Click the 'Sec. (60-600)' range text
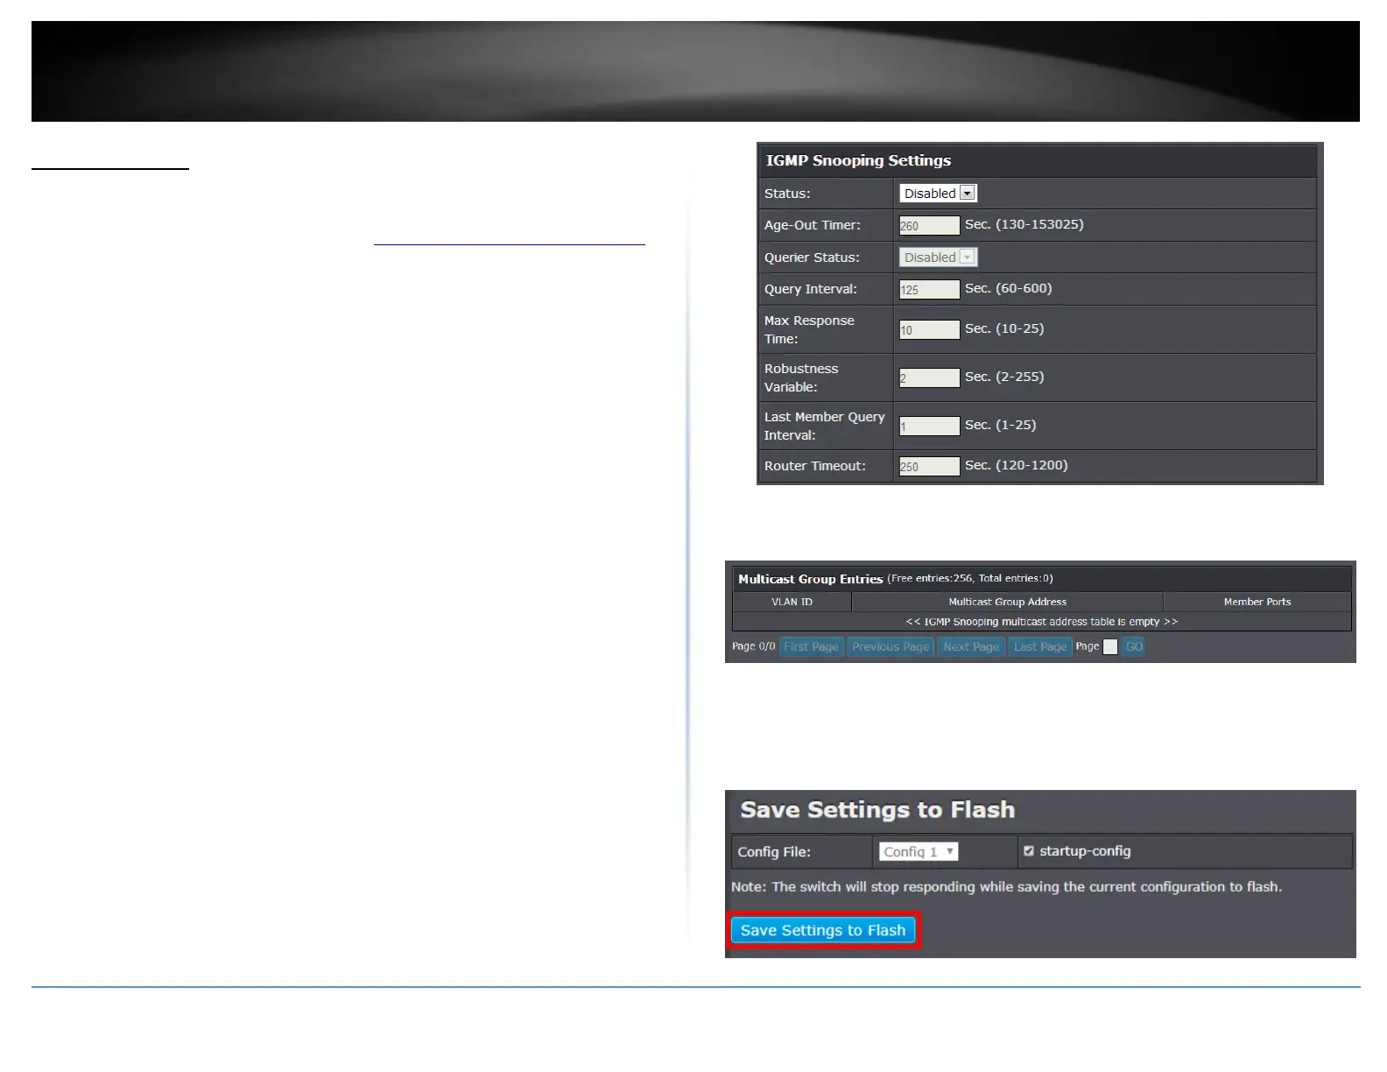The width and height of the screenshot is (1387, 1072). point(1008,288)
